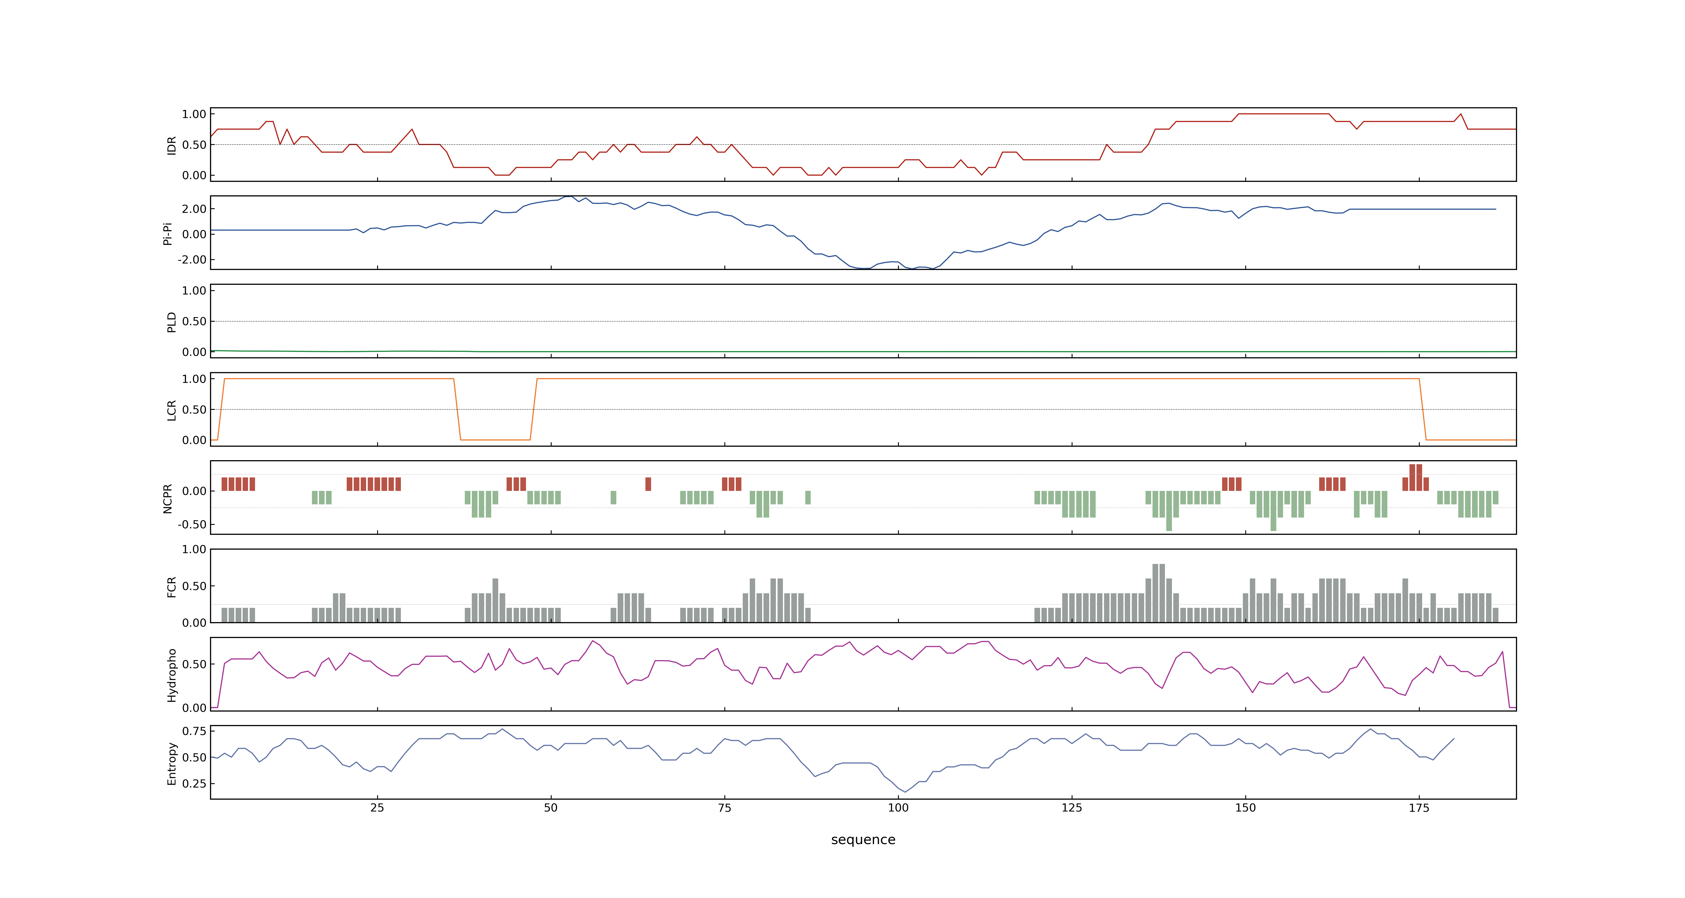Click the tallest negative NCPR bar near 139
Image resolution: width=1685 pixels, height=898 pixels.
pyautogui.click(x=1169, y=511)
